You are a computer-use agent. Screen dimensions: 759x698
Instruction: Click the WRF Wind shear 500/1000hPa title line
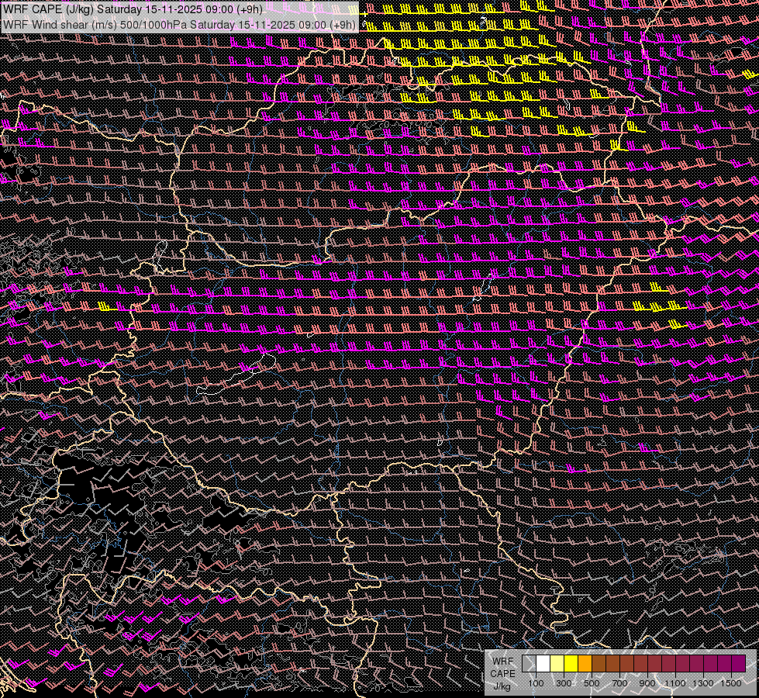coord(180,24)
